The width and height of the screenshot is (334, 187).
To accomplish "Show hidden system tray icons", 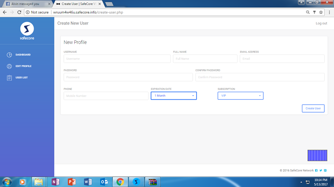I will pyautogui.click(x=301, y=182).
